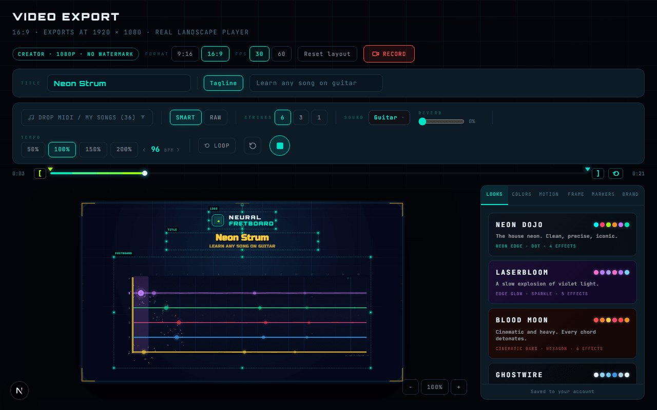
Task: Click the TITLE layout label in preview
Action: (x=172, y=230)
